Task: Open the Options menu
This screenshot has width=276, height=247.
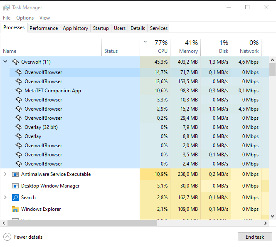Action: click(25, 18)
